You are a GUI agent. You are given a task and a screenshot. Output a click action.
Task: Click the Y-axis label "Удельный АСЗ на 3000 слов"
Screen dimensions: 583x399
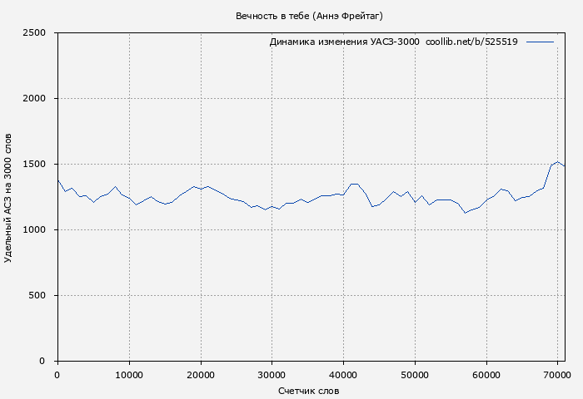8,197
